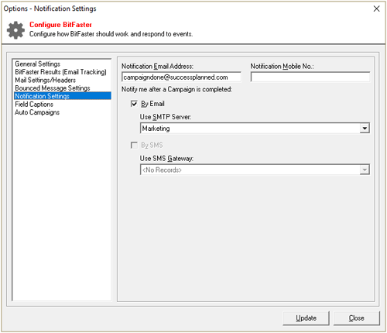The image size is (387, 333).
Task: Focus the Notification Email Address field
Action: click(x=181, y=77)
